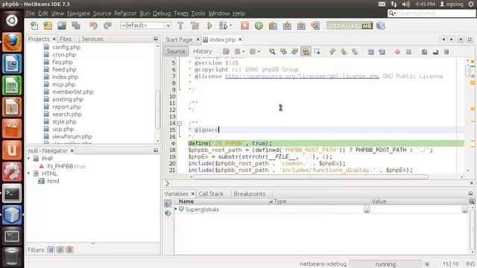Click the Search (Ctrl+I) input field
This screenshot has height=268, width=477.
coord(431,13)
